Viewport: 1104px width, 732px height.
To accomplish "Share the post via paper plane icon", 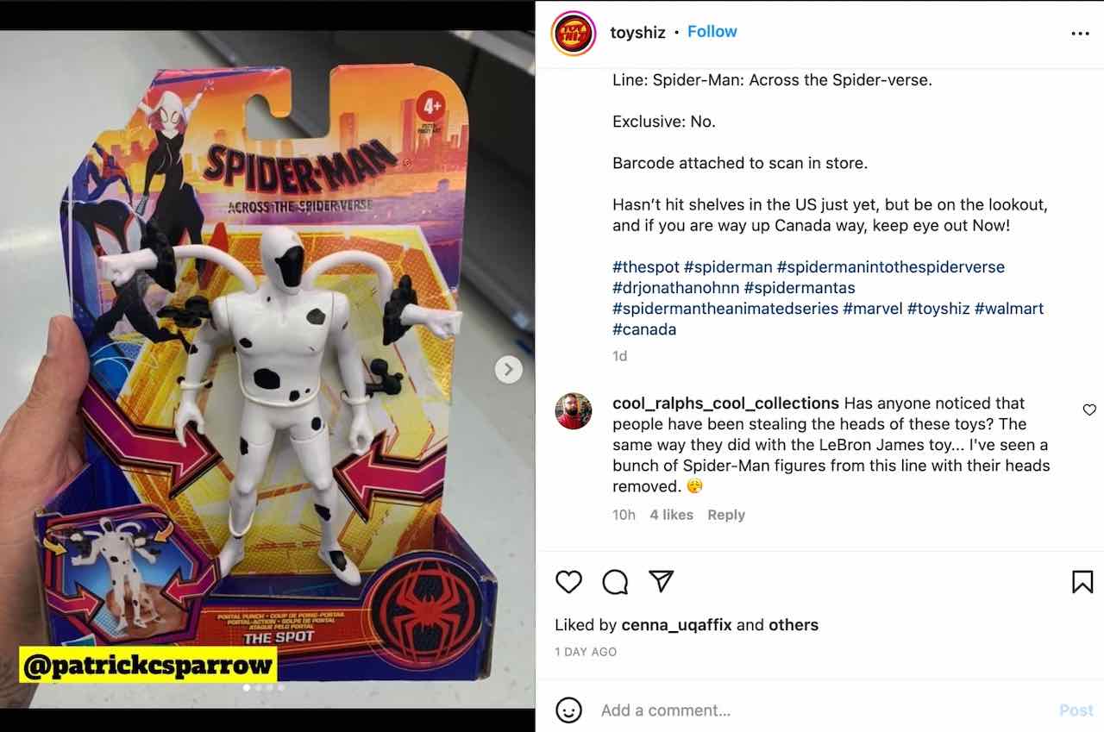I will click(x=661, y=581).
